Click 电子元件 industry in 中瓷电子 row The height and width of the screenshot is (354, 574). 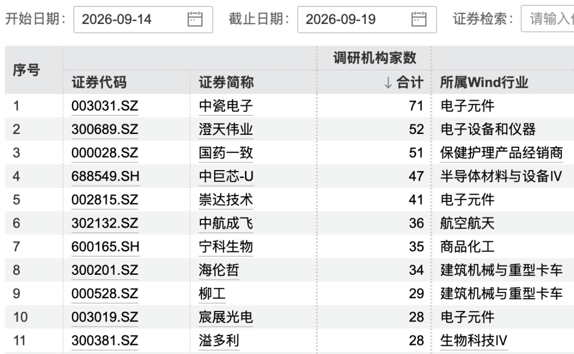click(x=467, y=106)
